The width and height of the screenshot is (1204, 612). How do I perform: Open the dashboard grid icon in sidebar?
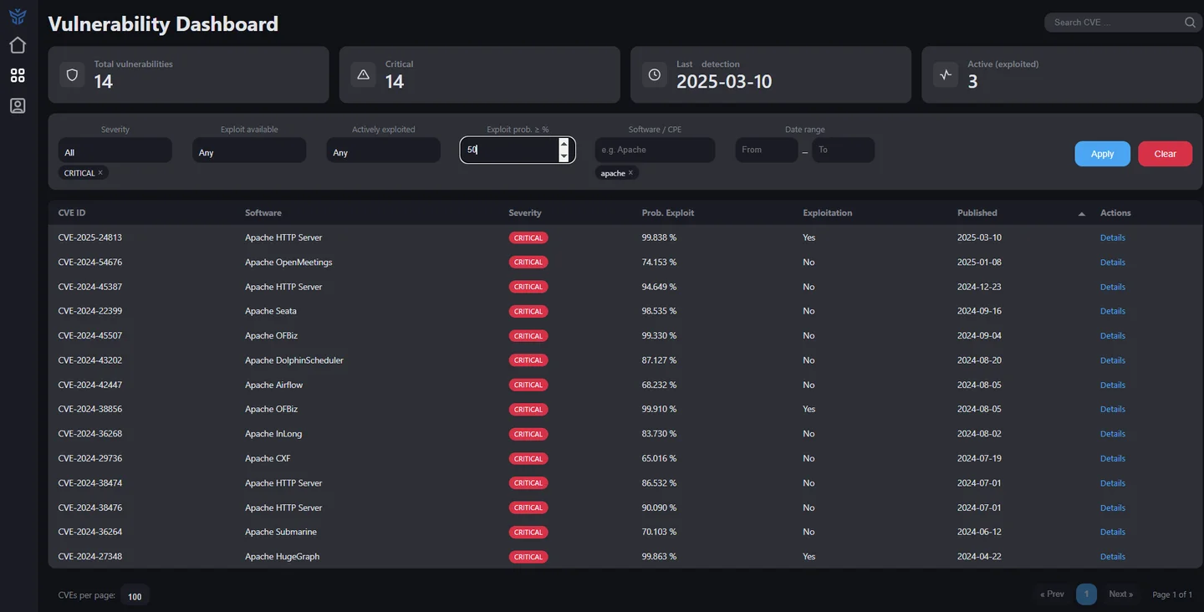tap(18, 75)
